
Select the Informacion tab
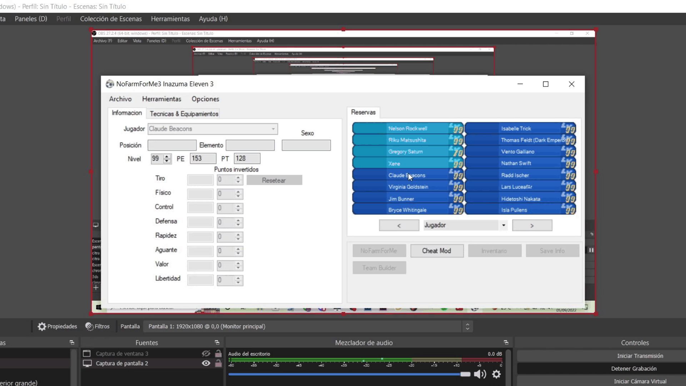(127, 113)
